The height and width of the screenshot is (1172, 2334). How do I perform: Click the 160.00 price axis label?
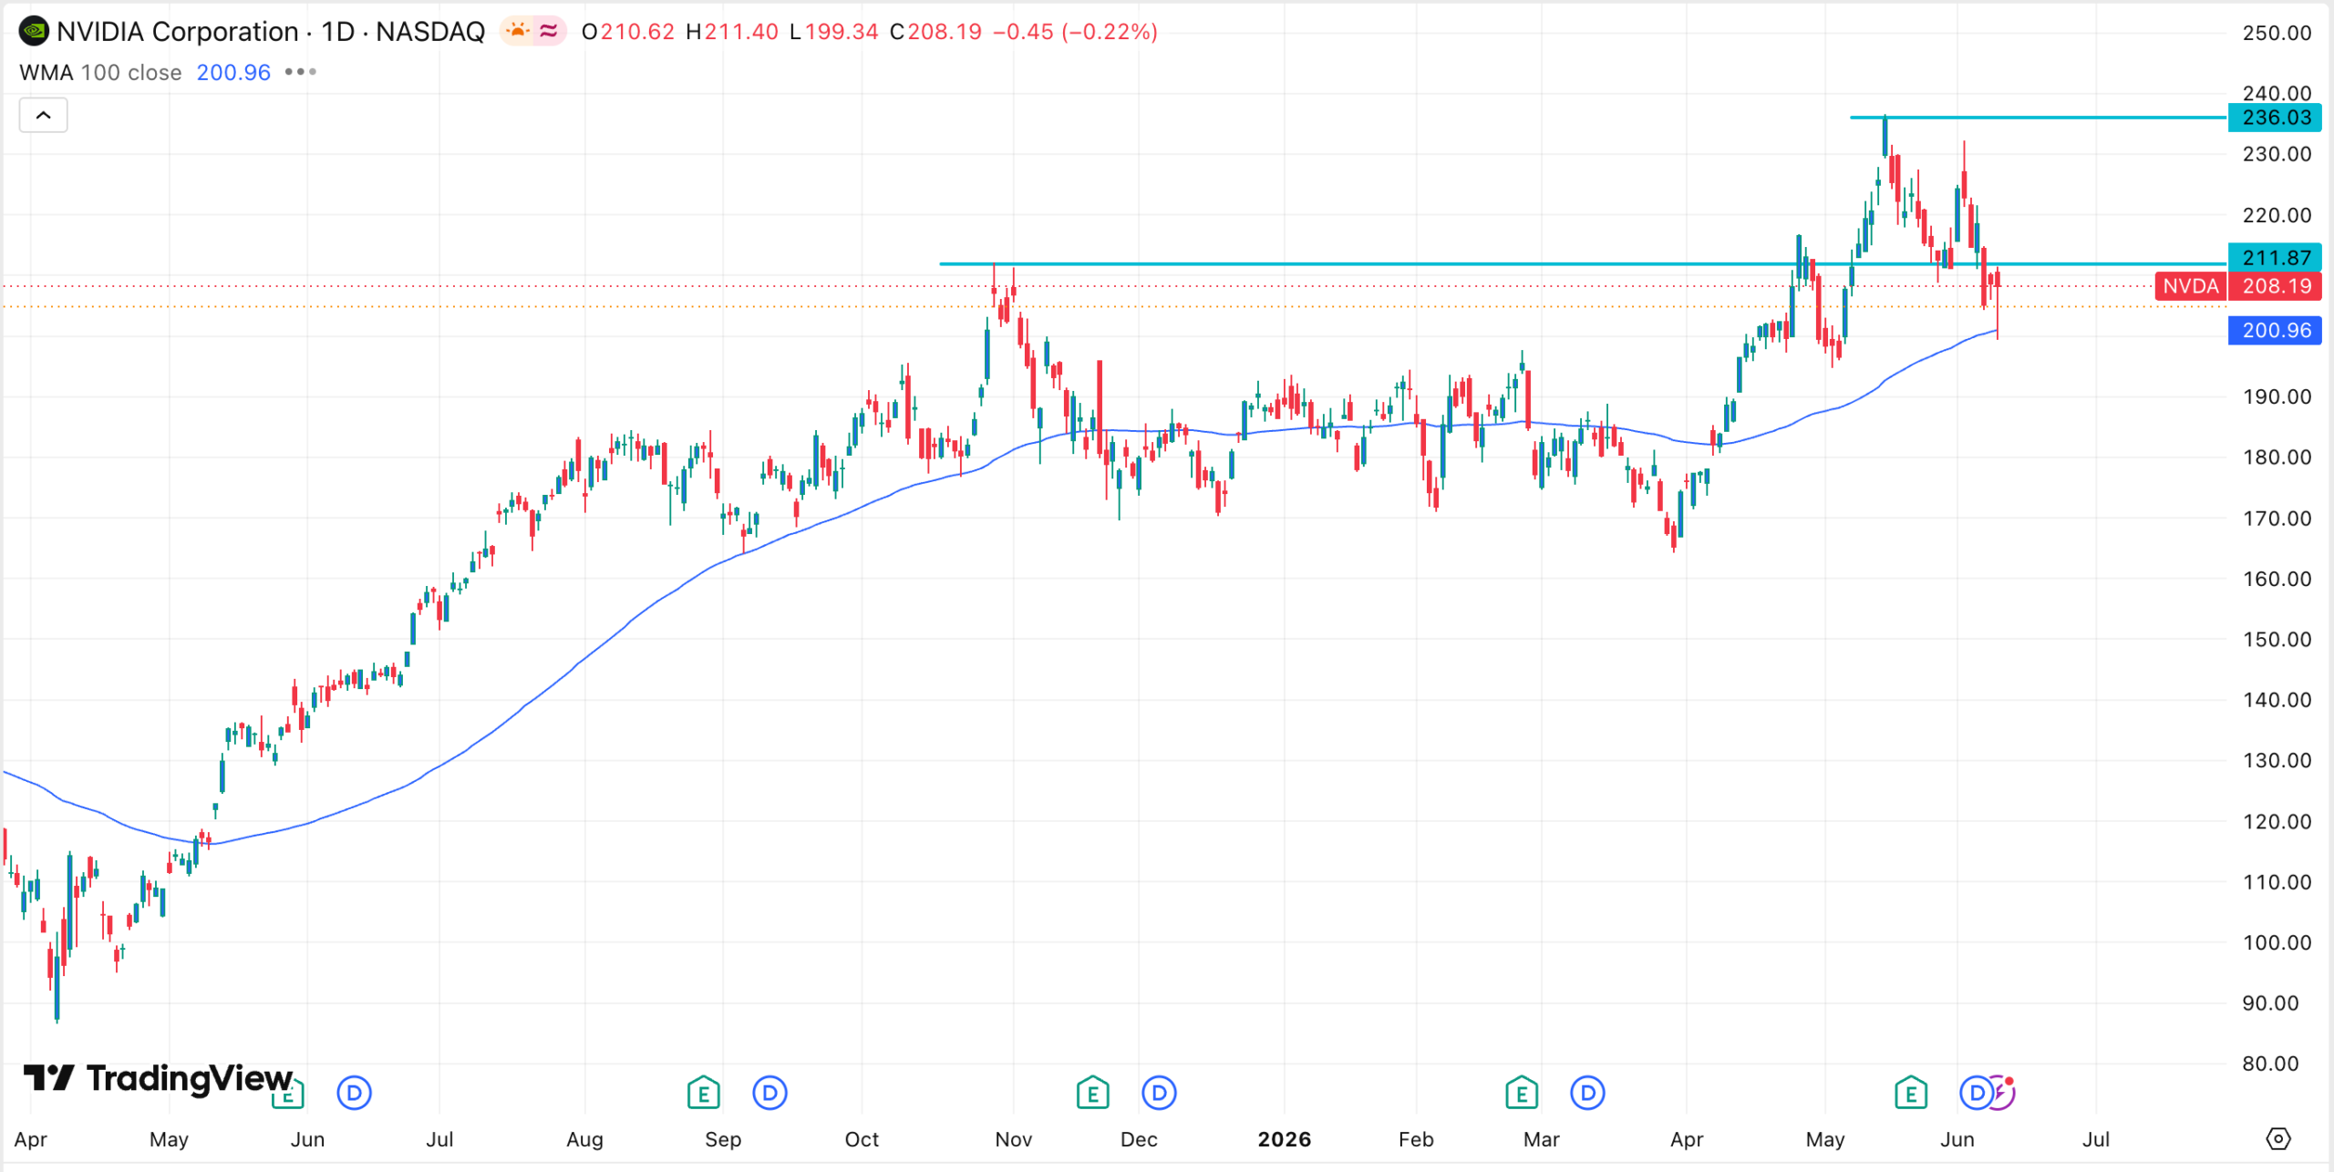(2277, 579)
